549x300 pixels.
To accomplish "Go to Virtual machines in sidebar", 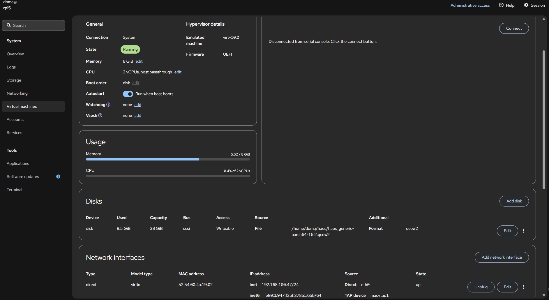I will click(22, 106).
